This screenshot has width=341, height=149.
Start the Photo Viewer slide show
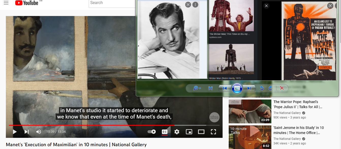[x=237, y=88]
